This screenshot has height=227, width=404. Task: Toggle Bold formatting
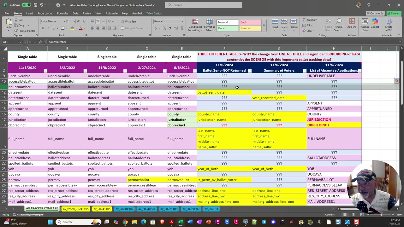[x=43, y=28]
